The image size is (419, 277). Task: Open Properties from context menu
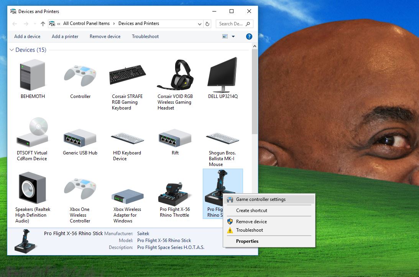(x=269, y=241)
